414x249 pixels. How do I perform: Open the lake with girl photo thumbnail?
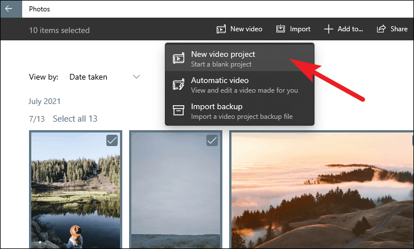pos(76,189)
